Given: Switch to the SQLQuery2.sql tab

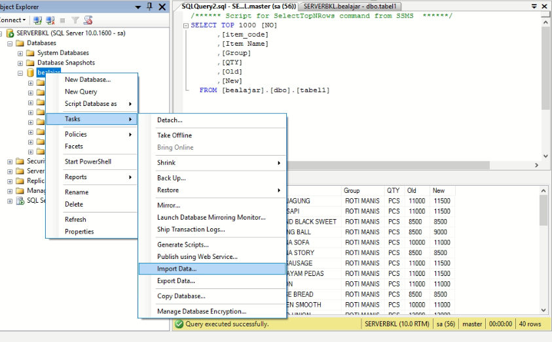Looking at the screenshot, I should tap(238, 7).
